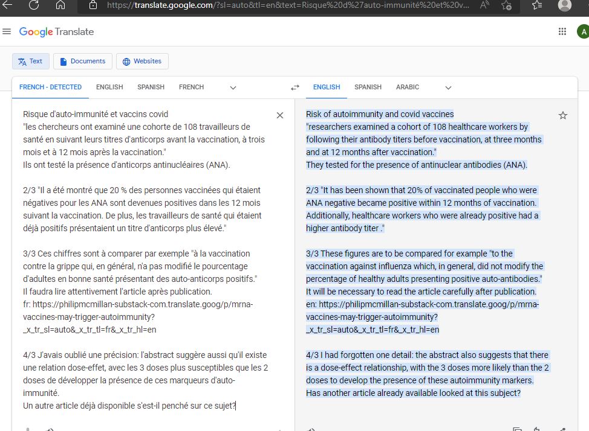Select English as target language

327,87
